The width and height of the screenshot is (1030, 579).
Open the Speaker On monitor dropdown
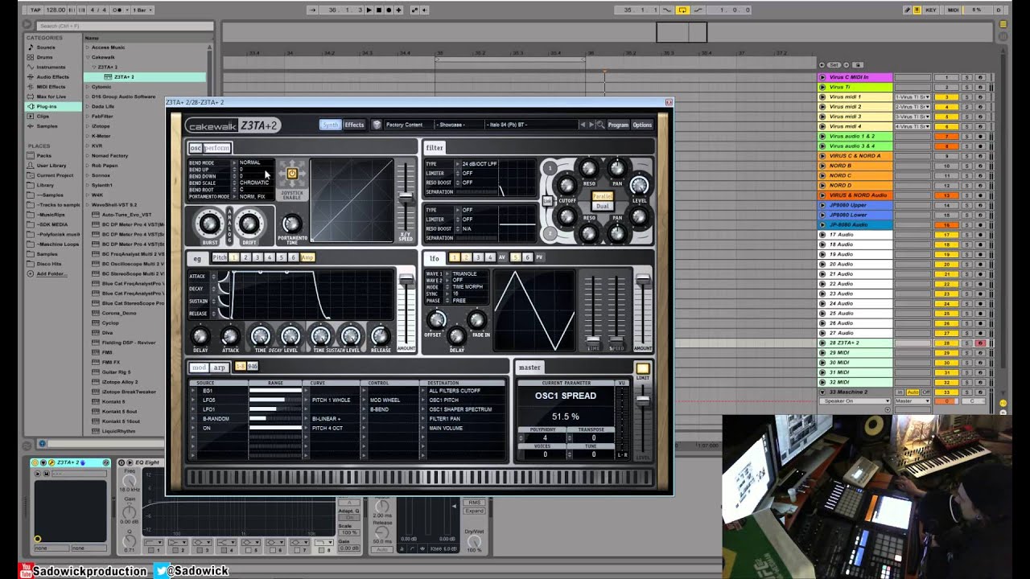pyautogui.click(x=855, y=400)
